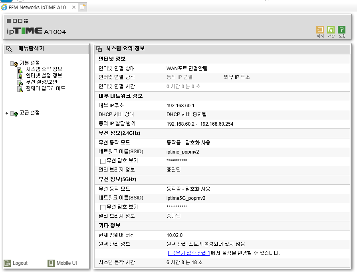This screenshot has width=357, height=274.
Task: Click the 원격 관리 포트가 설정되어 있지 않음 text
Action: pyautogui.click(x=206, y=244)
